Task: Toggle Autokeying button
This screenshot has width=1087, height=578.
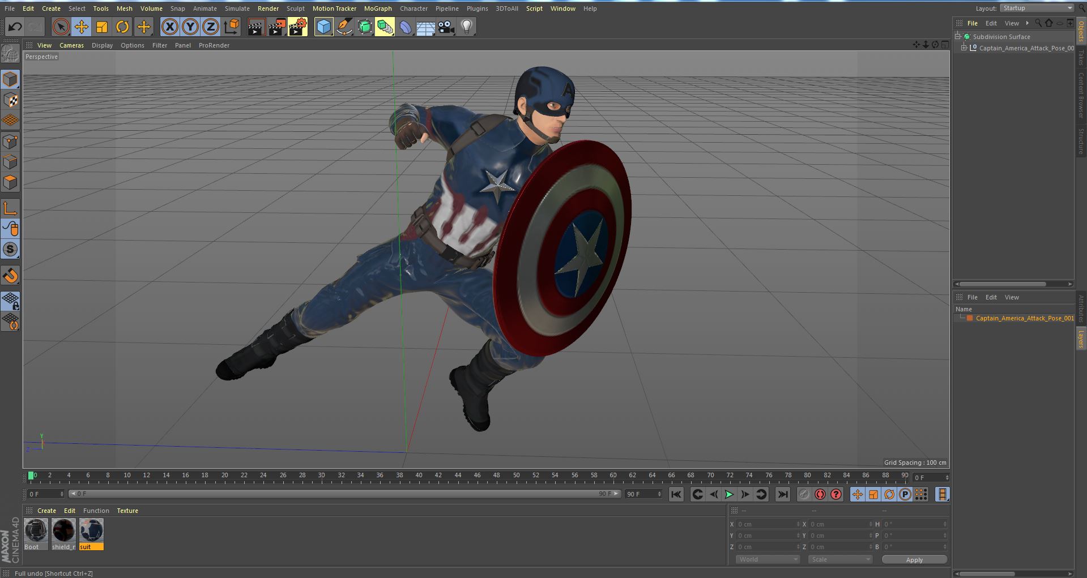Action: tap(820, 494)
